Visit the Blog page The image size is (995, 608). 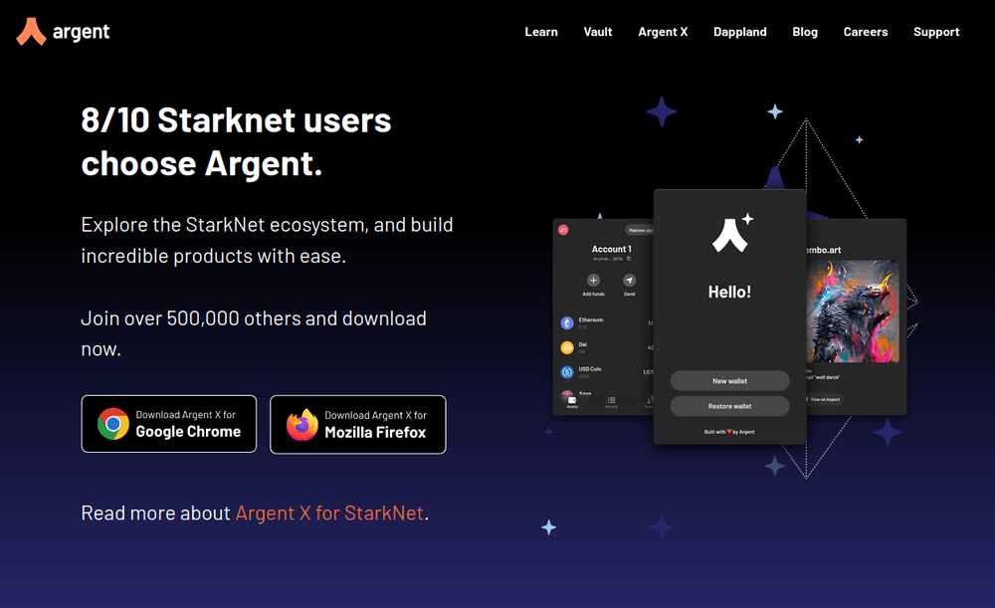[x=805, y=32]
